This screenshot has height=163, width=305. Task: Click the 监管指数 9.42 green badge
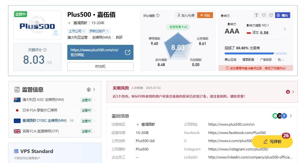pyautogui.click(x=178, y=27)
